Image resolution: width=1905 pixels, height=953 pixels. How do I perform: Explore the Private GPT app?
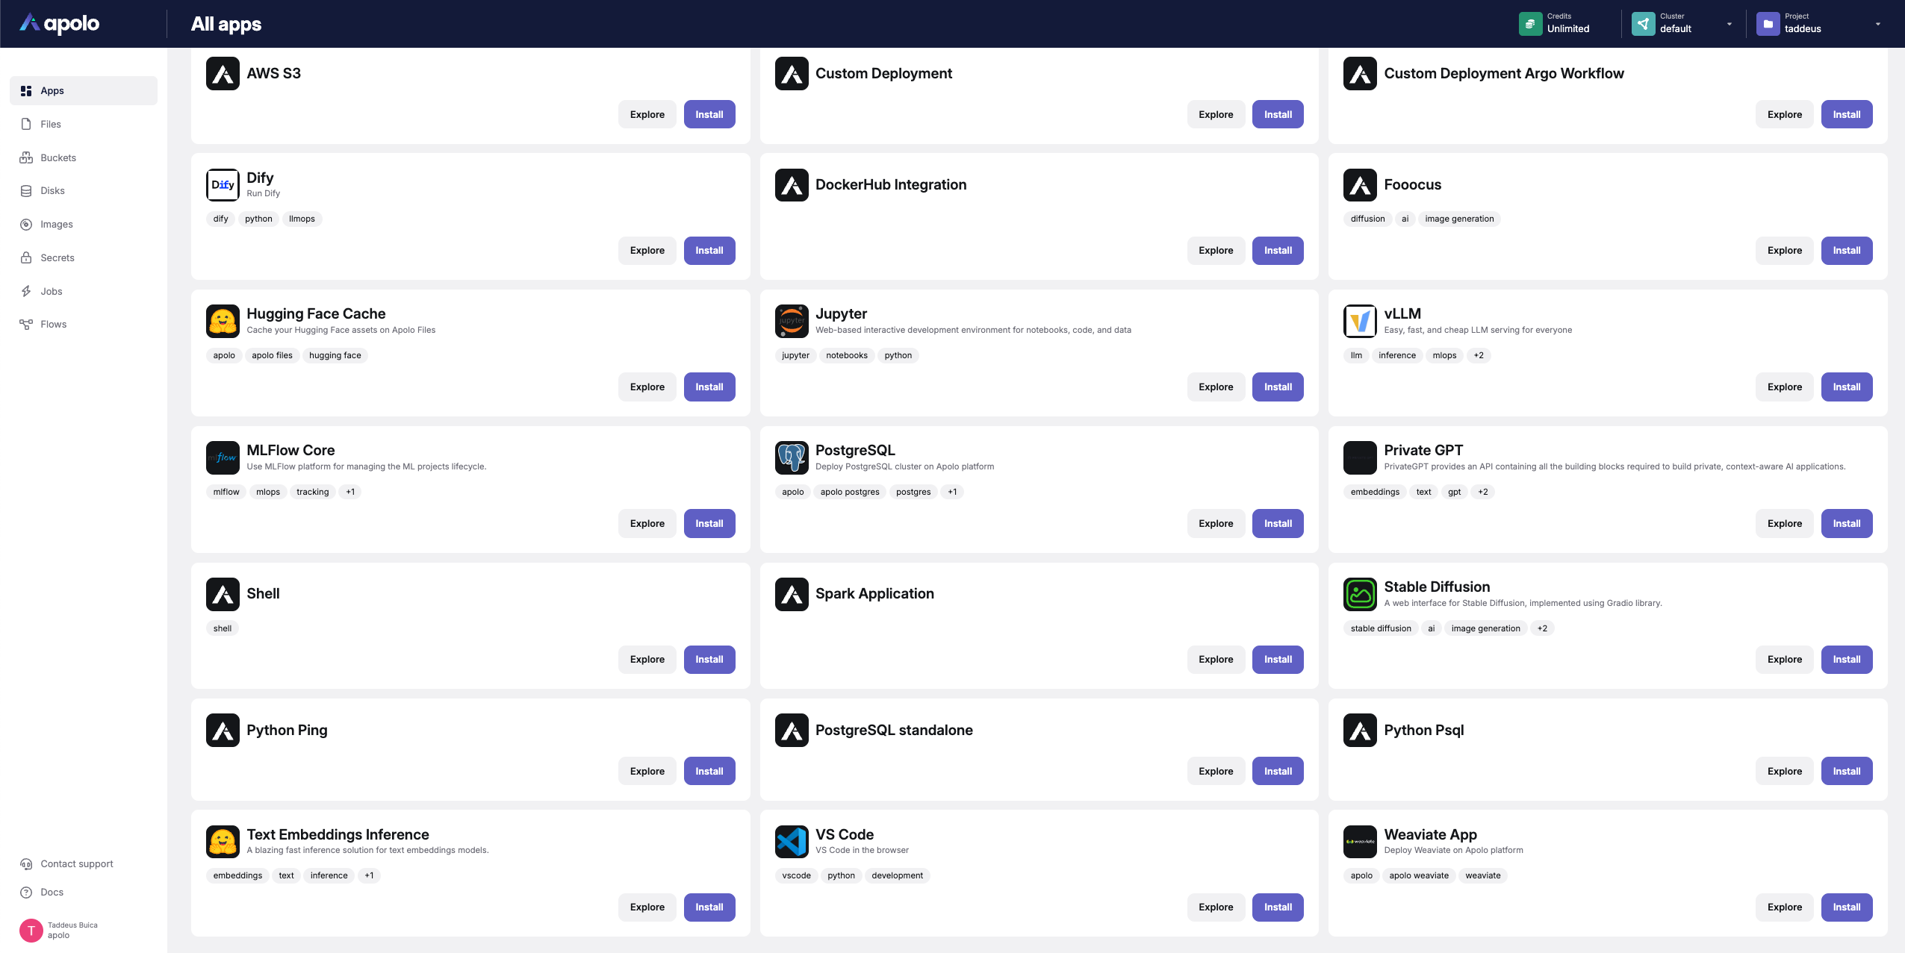(1784, 523)
